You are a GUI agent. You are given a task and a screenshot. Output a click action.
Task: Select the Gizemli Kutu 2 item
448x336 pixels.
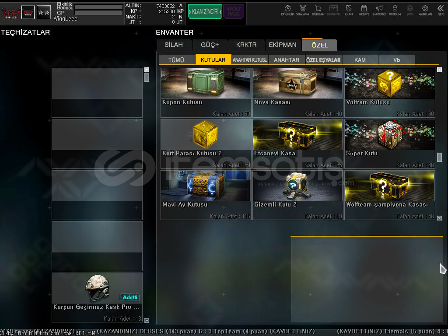click(297, 195)
